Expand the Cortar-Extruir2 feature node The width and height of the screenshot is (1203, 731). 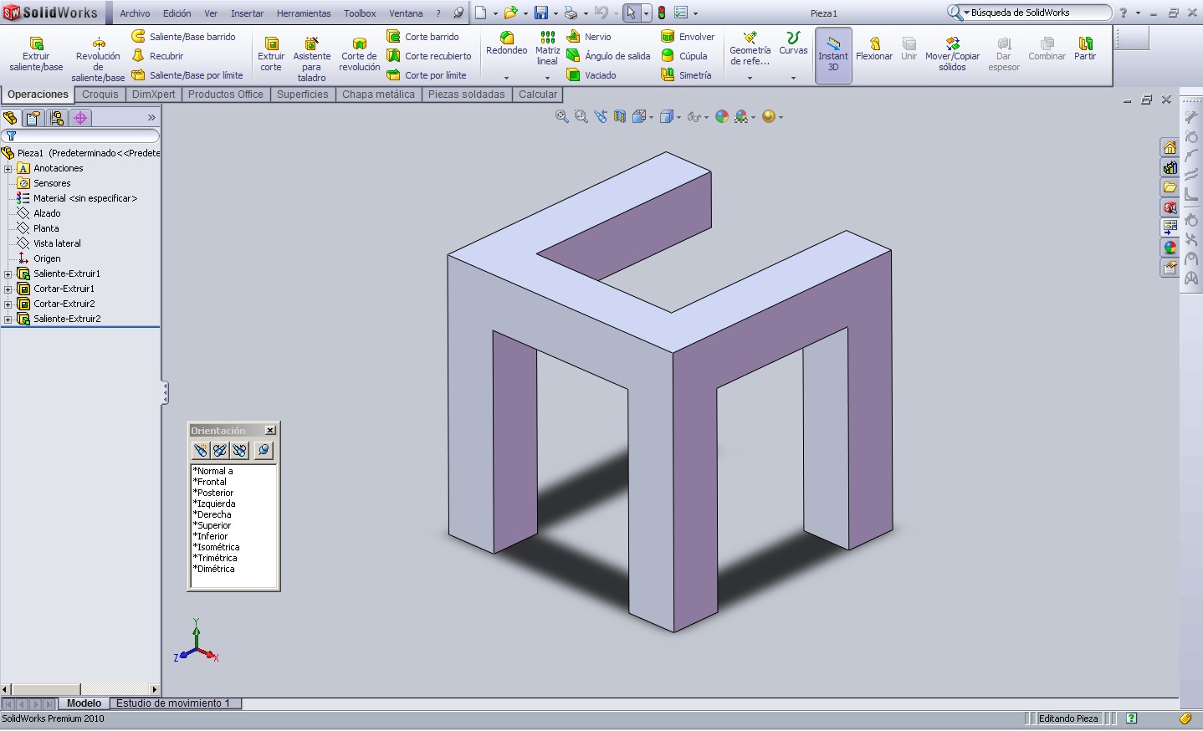[x=8, y=304]
